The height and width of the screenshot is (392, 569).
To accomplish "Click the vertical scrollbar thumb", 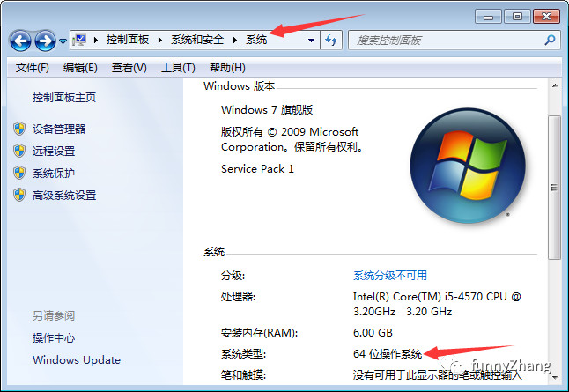I will click(x=554, y=188).
